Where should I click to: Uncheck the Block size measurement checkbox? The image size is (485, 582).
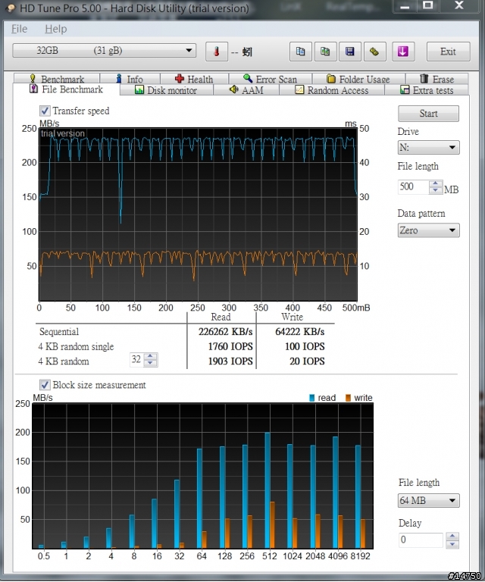tap(45, 384)
